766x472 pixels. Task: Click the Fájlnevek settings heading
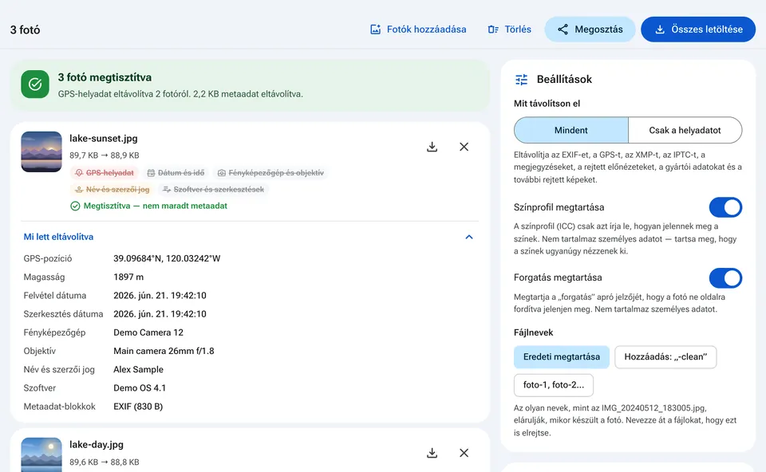pos(533,332)
